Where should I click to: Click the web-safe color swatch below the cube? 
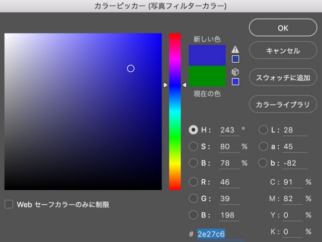pyautogui.click(x=235, y=81)
